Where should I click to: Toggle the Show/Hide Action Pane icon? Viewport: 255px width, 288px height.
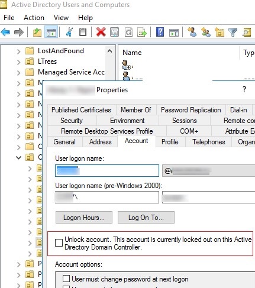tap(174, 32)
